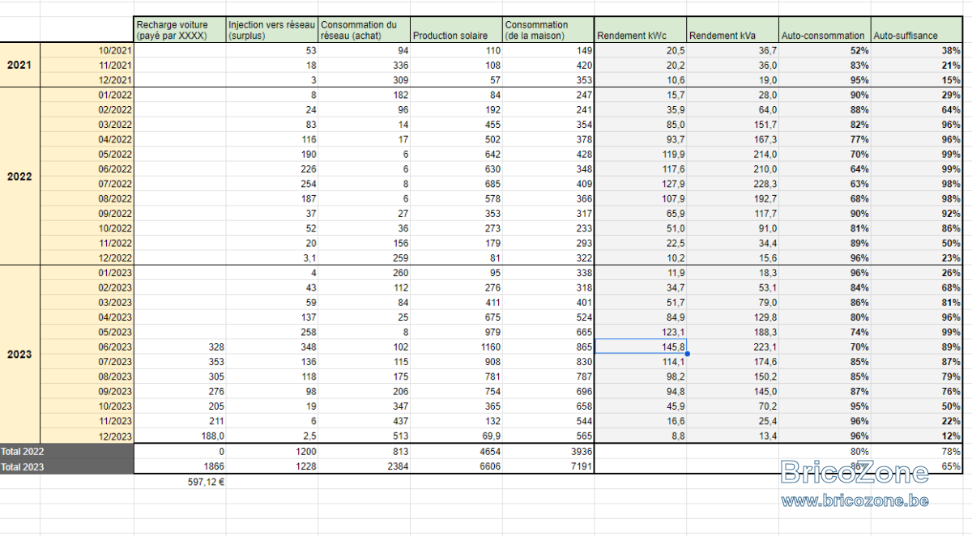Select the 4654 total production cell
This screenshot has width=972, height=536.
(456, 451)
